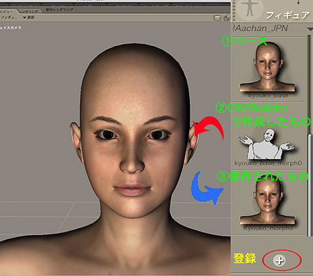Select the kyouko_base_morph0 shrugging figure icon
313x276 pixels.
click(266, 144)
